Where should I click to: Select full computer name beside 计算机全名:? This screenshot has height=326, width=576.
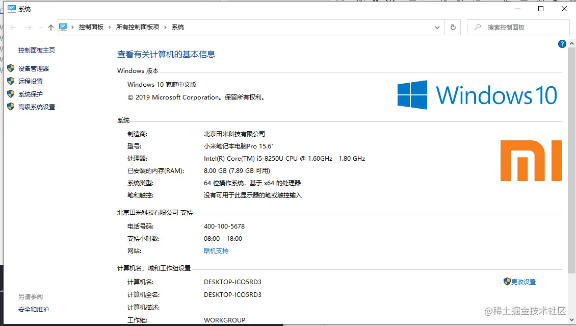tap(232, 295)
